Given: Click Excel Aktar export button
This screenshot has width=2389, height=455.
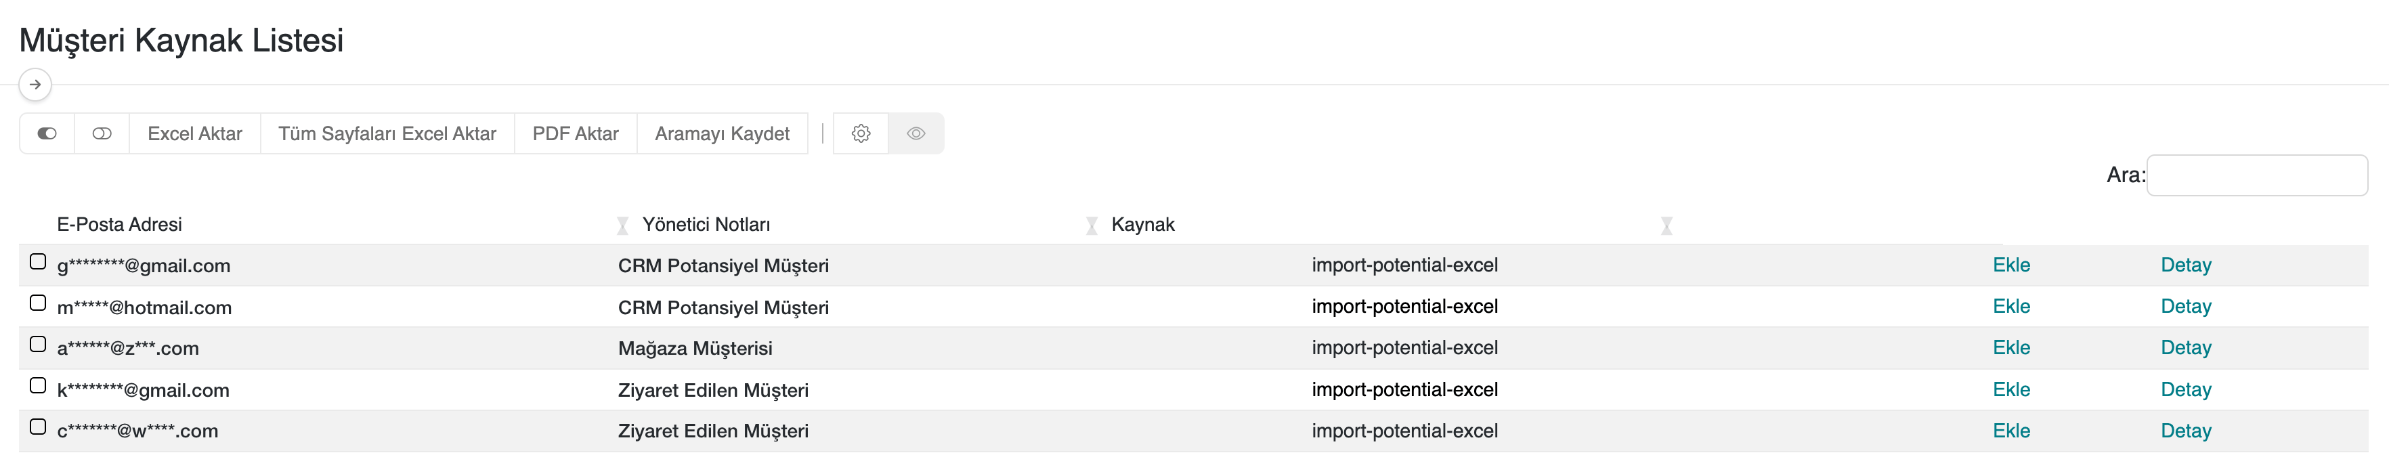Looking at the screenshot, I should (195, 133).
